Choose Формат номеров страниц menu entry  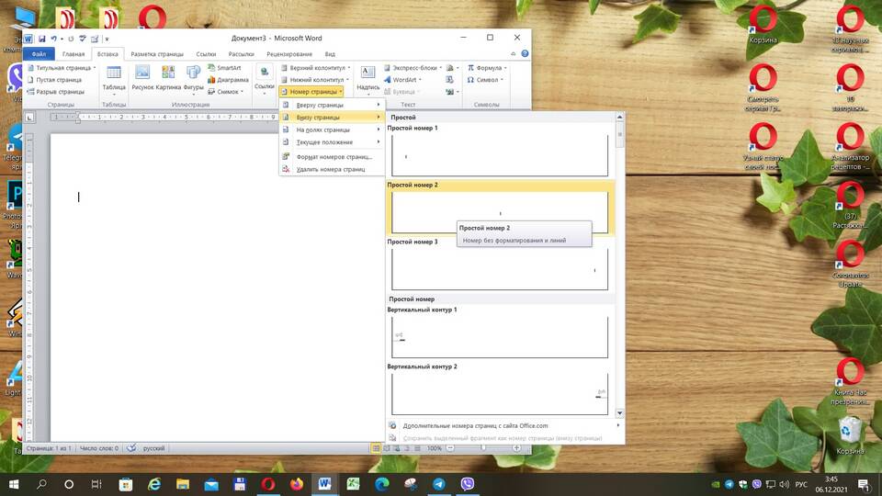[x=332, y=157]
